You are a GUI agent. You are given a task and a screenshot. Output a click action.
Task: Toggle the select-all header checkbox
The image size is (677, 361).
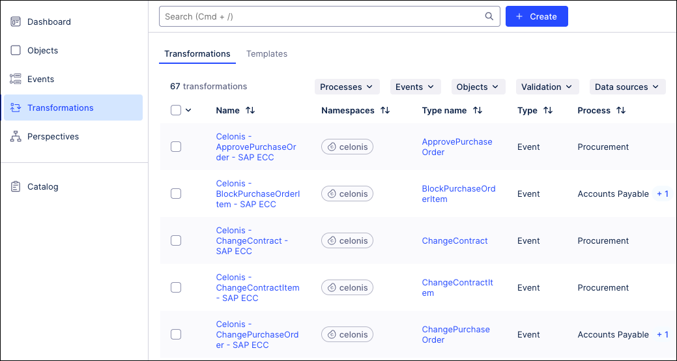coord(176,110)
